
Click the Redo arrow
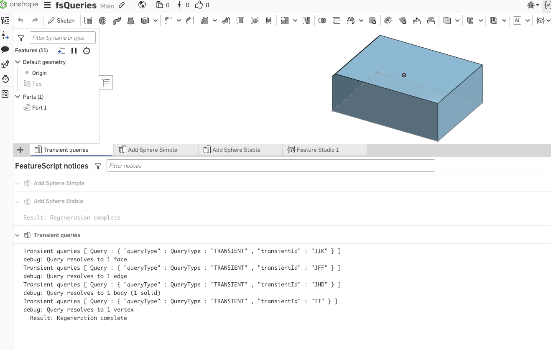(35, 20)
